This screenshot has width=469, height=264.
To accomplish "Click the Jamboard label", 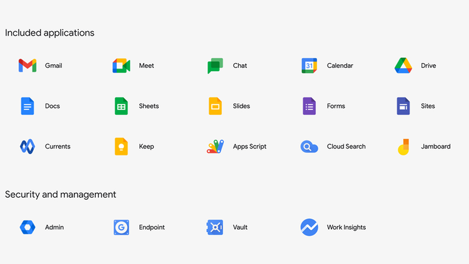I will tap(435, 146).
